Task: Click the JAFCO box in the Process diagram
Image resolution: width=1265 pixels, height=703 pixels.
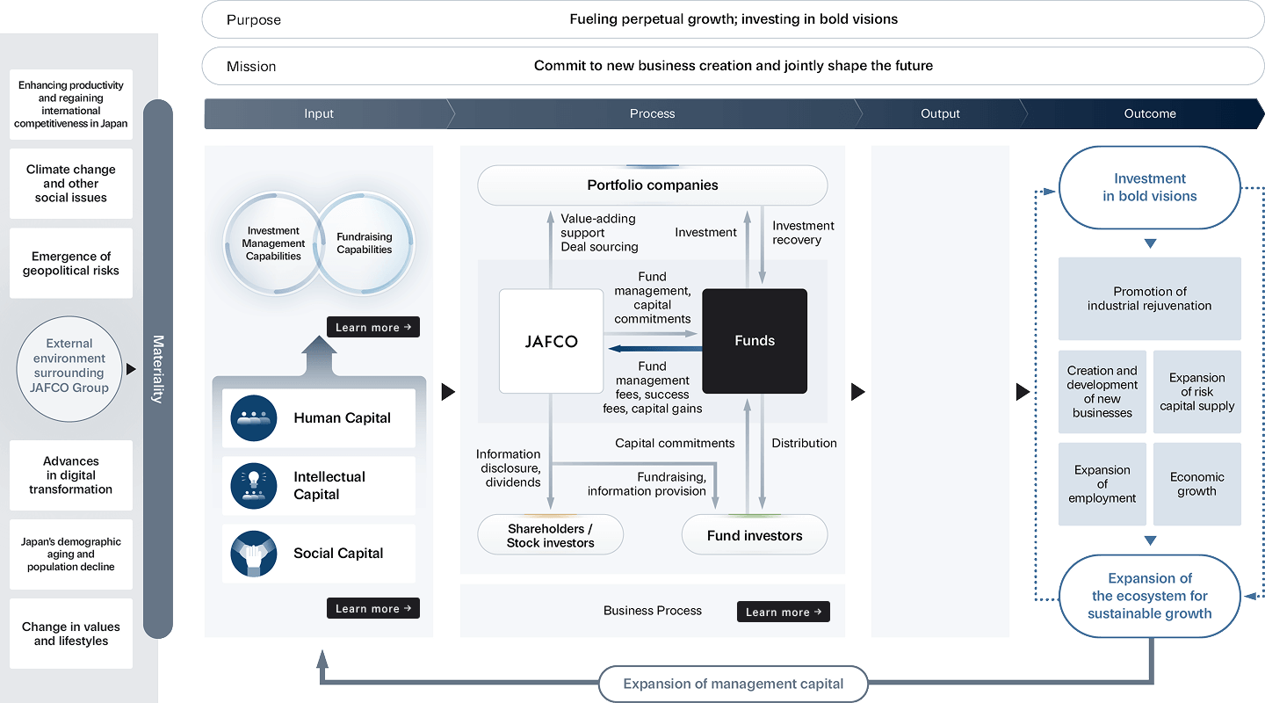Action: click(x=551, y=342)
